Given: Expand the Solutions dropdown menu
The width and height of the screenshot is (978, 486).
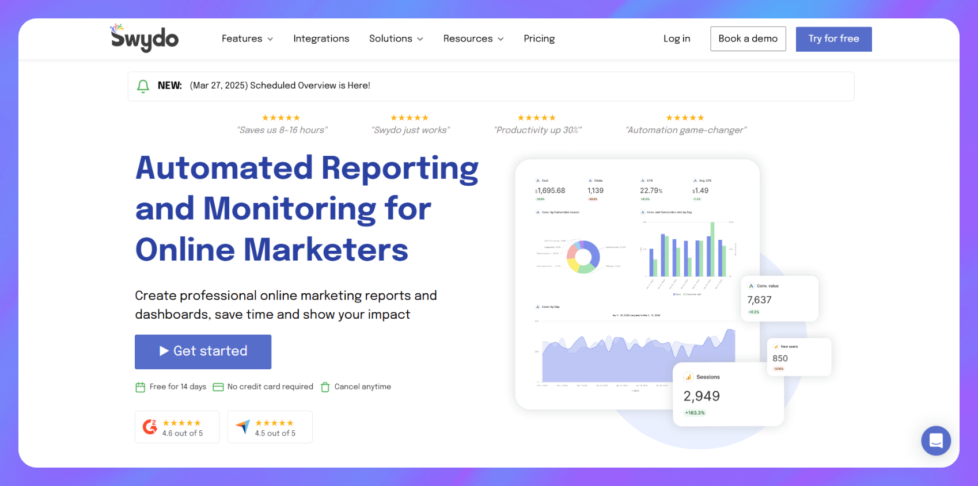Looking at the screenshot, I should click(x=396, y=39).
